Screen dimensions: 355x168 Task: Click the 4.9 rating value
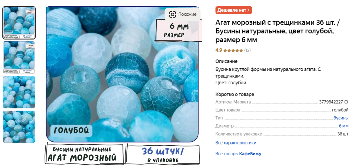[x=219, y=50]
